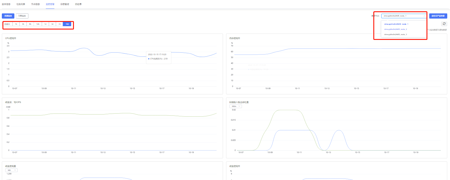Click the refresh icon button
This screenshot has height=180, width=450.
click(x=444, y=24)
